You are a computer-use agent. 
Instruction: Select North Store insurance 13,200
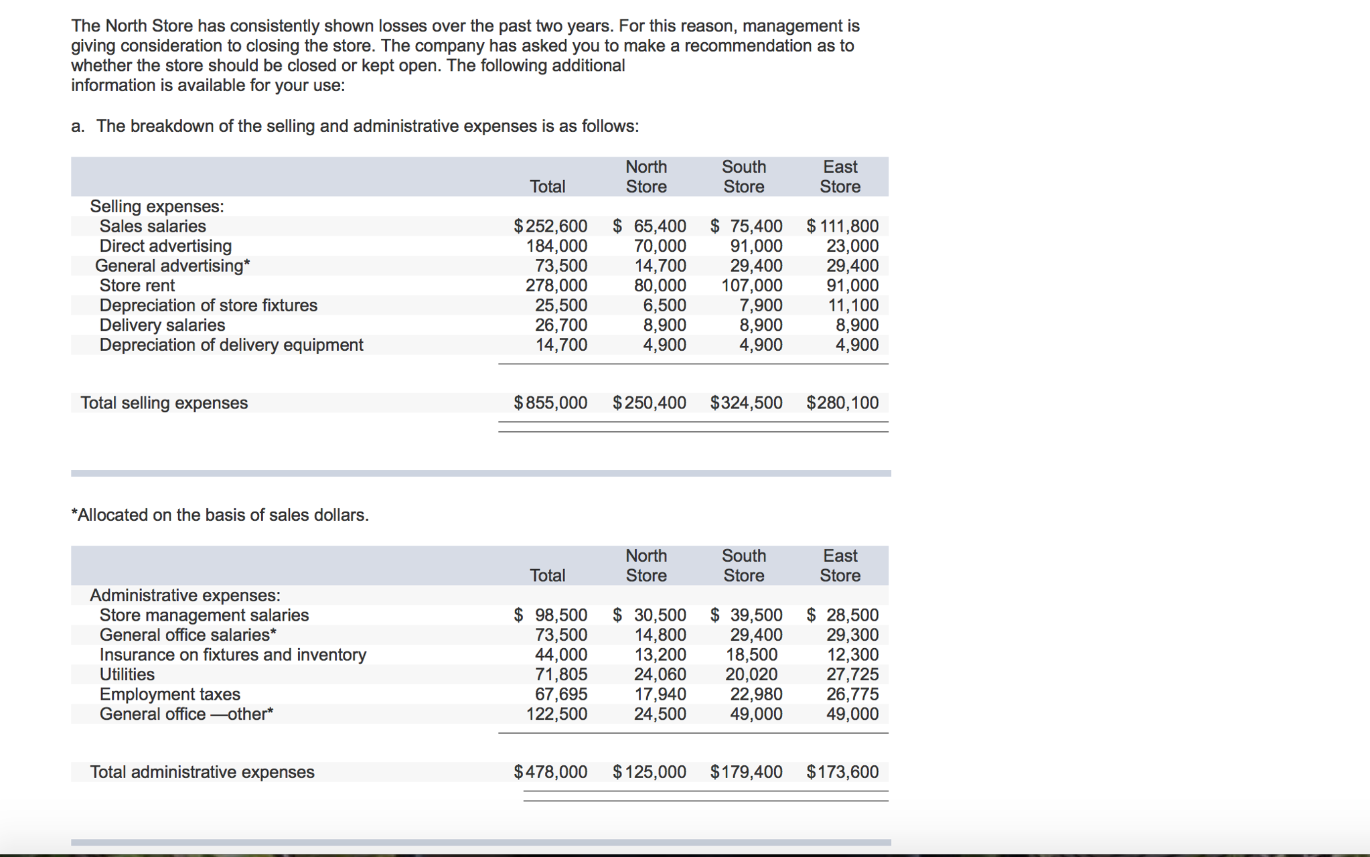[660, 655]
